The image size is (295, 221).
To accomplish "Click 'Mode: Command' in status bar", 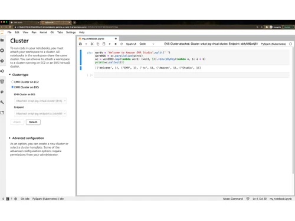I will [233, 199].
